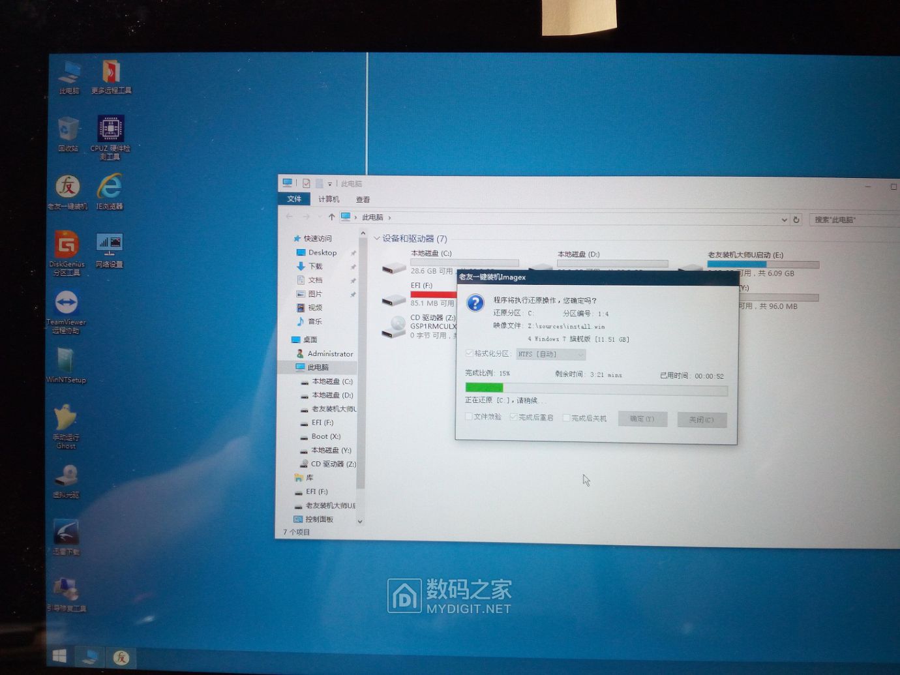Screen dimensions: 900x675
Task: Select CD 驱动器 (Z:) disc icon in content pane
Action: 393,327
